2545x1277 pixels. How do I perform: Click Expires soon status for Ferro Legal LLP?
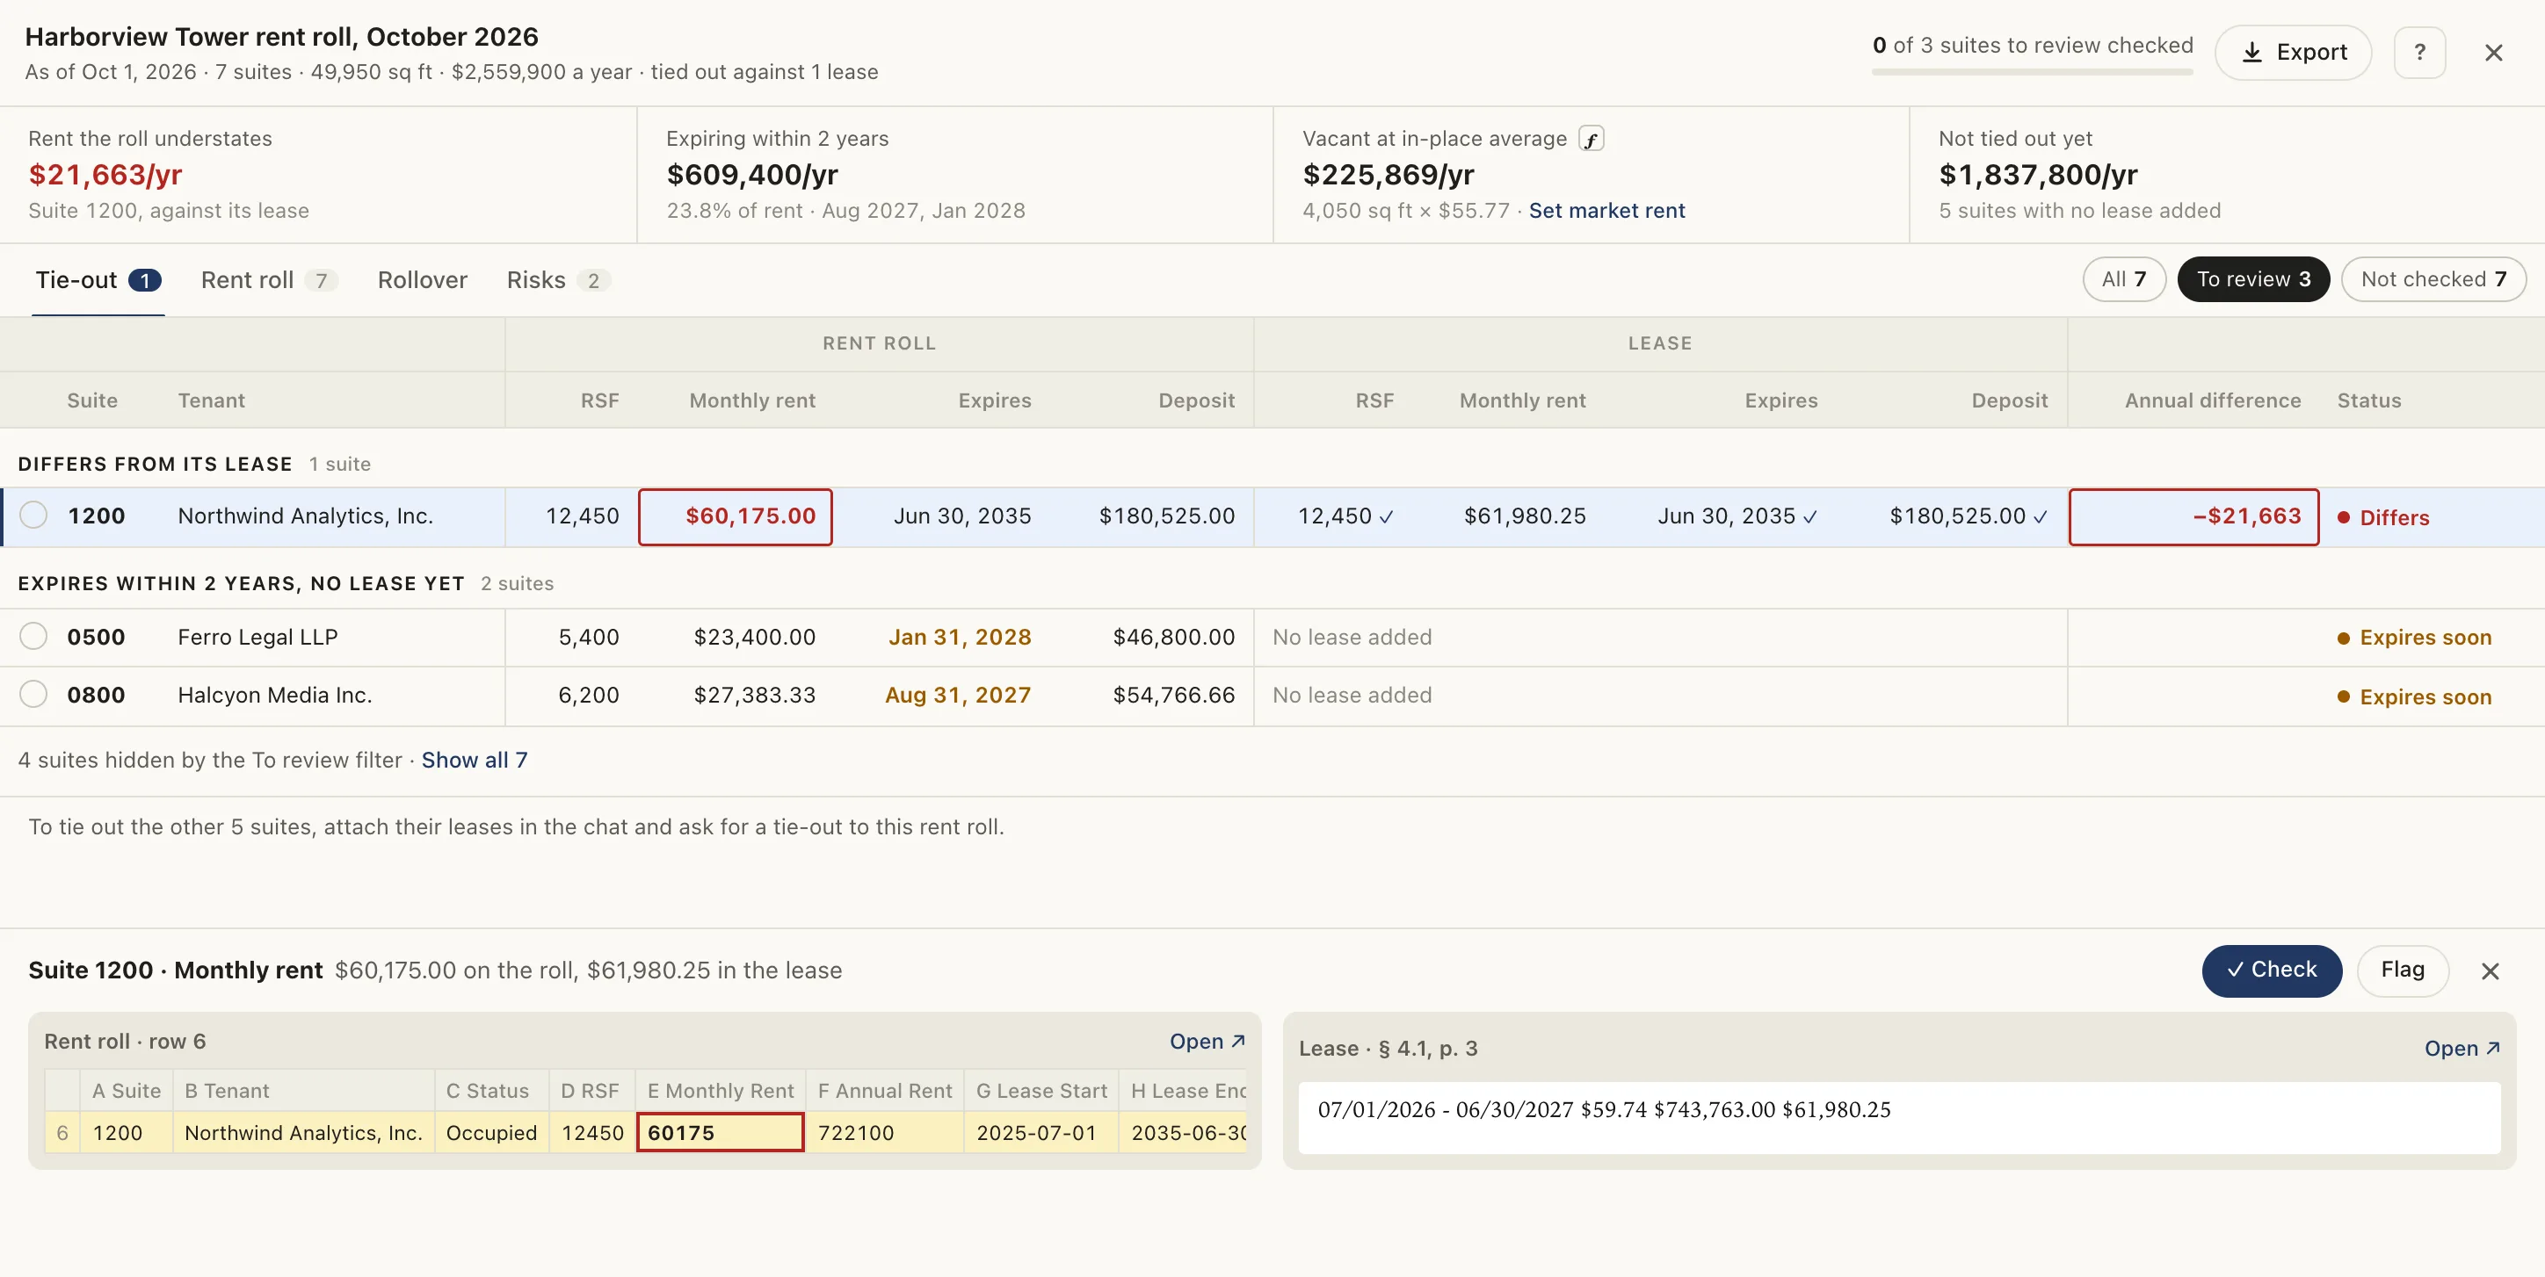point(2415,638)
